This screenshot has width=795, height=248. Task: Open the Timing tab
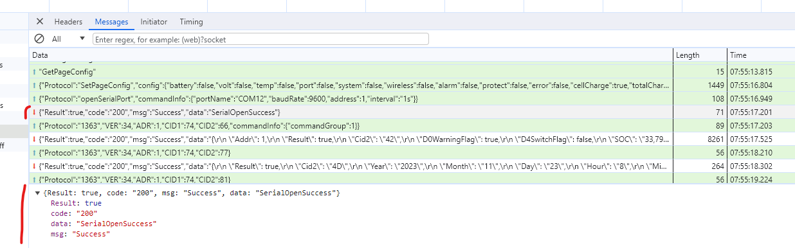point(191,22)
